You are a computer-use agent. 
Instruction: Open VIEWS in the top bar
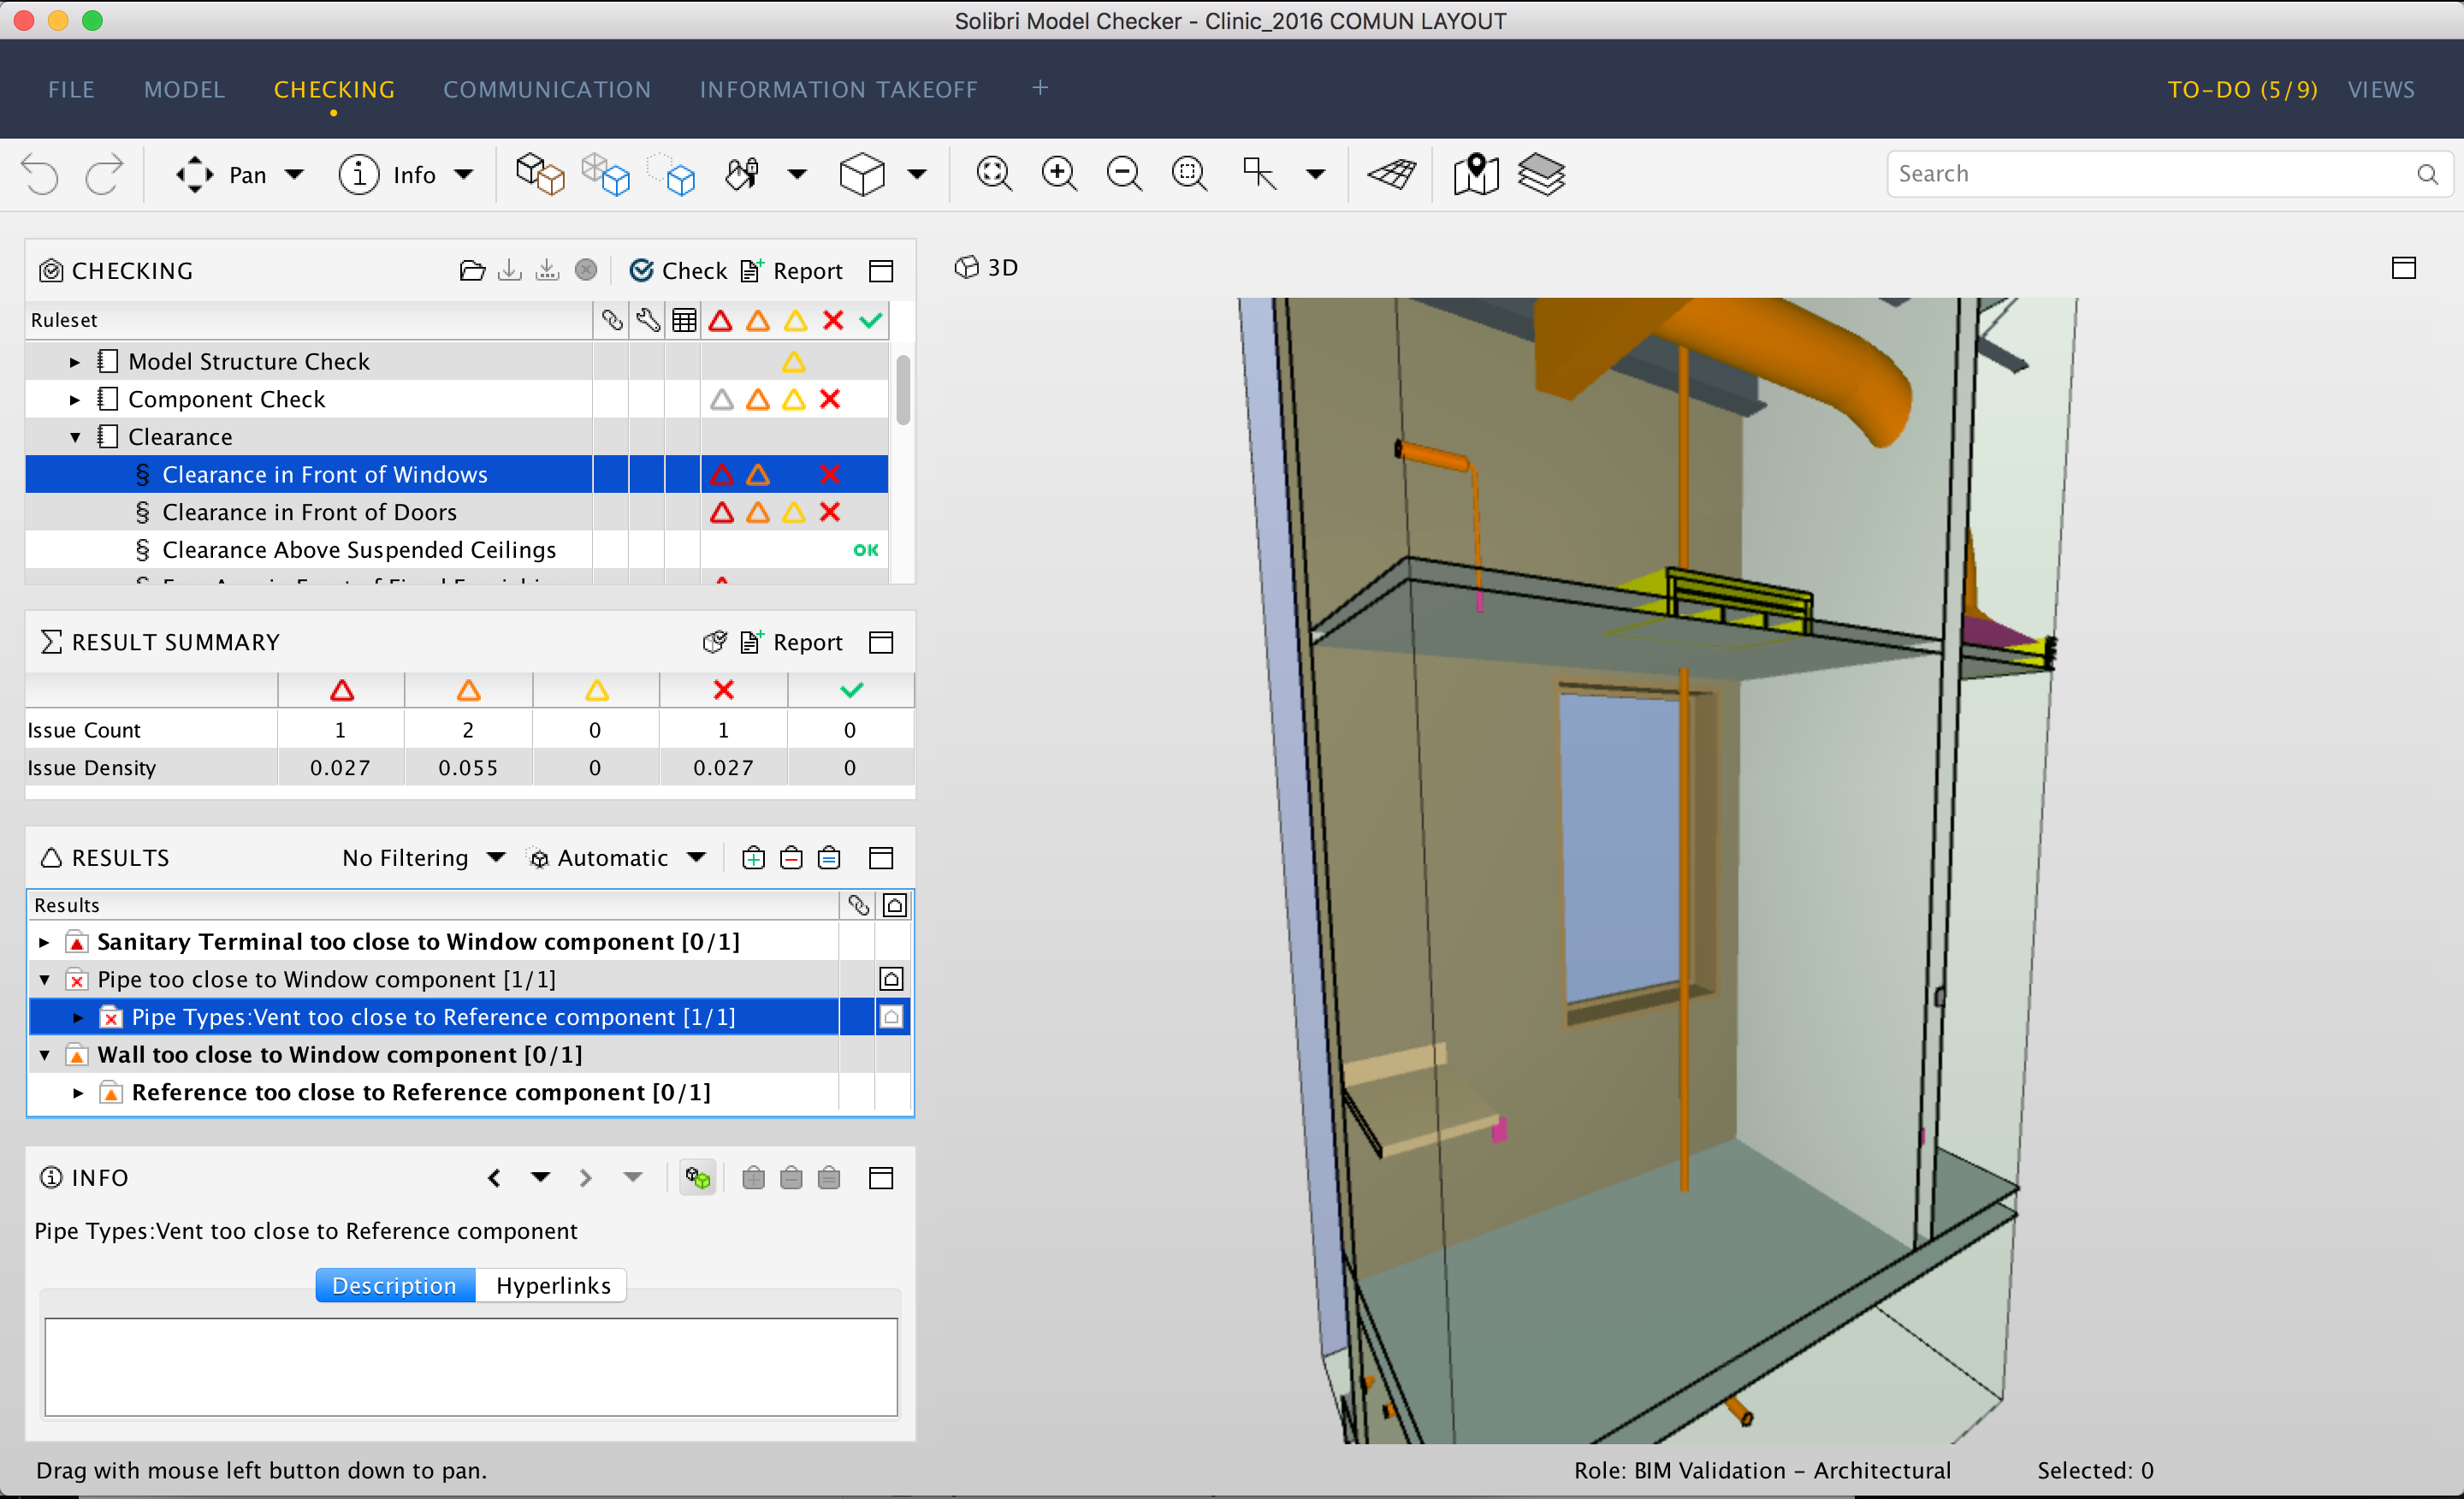click(x=2381, y=89)
